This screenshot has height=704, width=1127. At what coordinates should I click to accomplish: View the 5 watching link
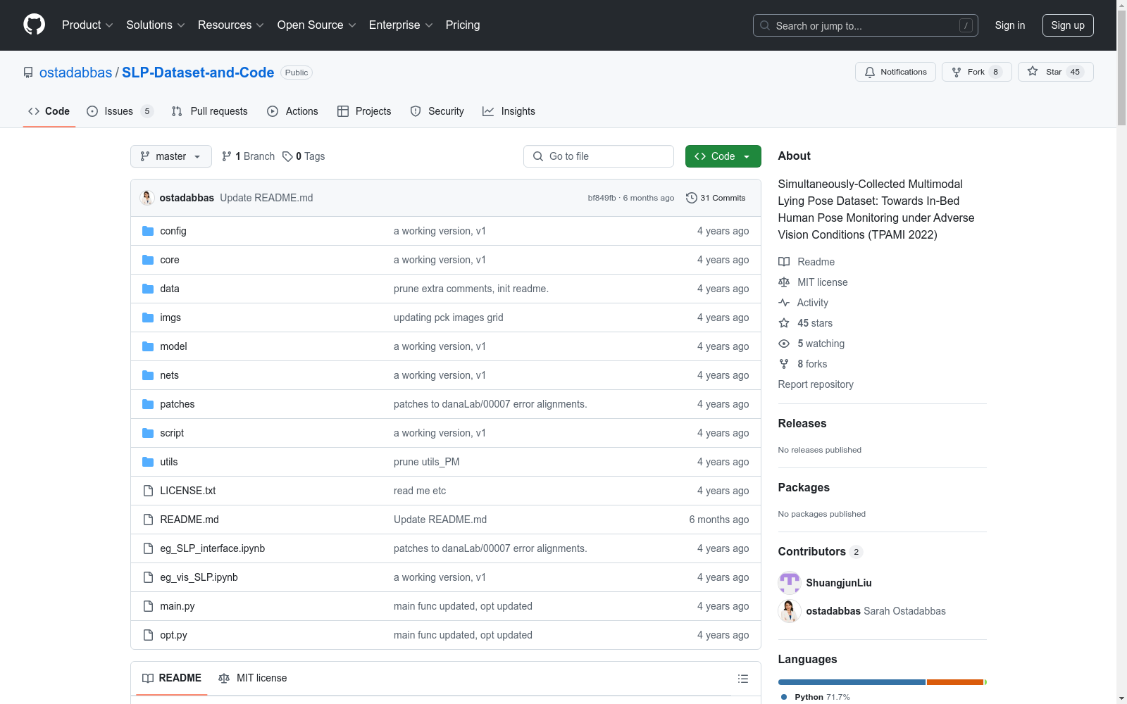pos(811,344)
